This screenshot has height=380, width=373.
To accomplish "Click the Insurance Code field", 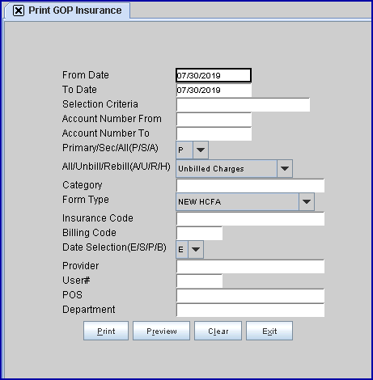I will pyautogui.click(x=250, y=218).
